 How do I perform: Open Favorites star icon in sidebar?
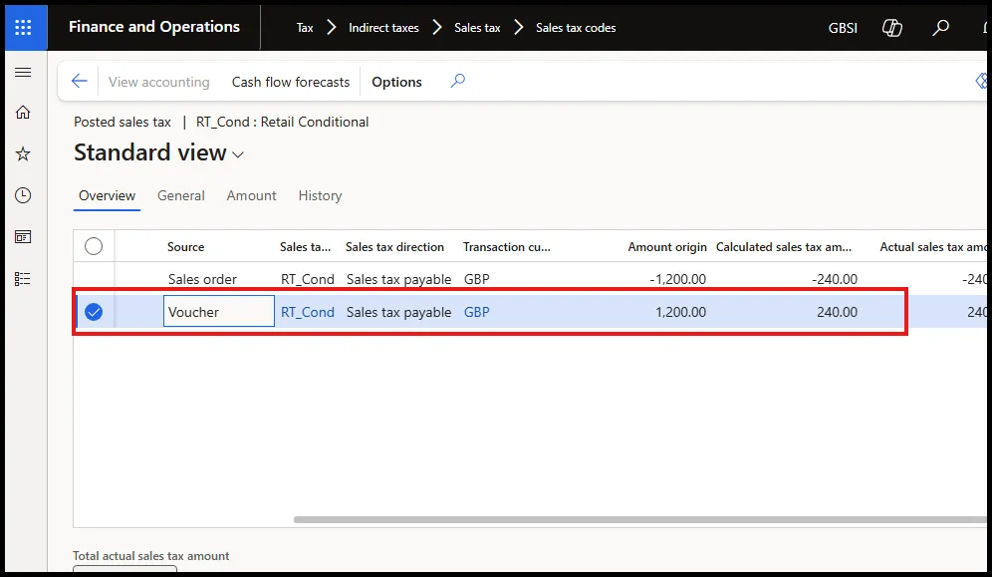[23, 153]
